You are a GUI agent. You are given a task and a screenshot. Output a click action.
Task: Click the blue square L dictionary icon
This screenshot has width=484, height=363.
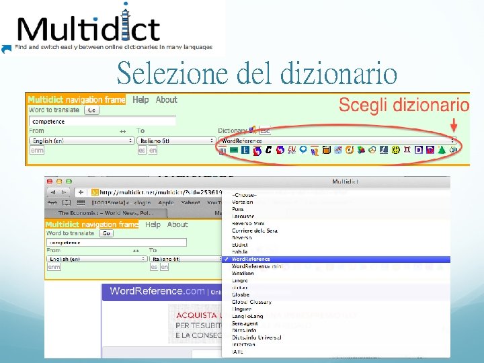(245, 150)
